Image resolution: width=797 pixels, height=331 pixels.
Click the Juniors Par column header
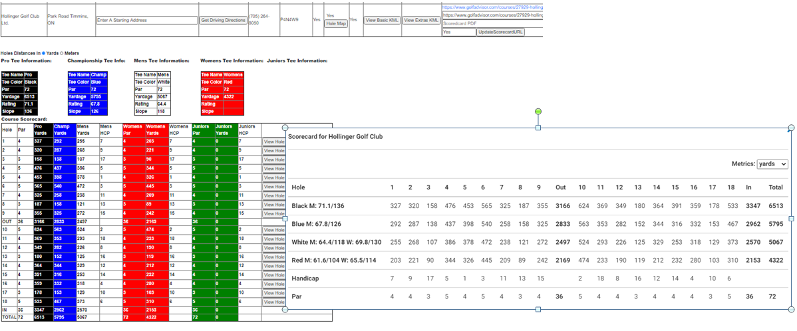pyautogui.click(x=204, y=130)
